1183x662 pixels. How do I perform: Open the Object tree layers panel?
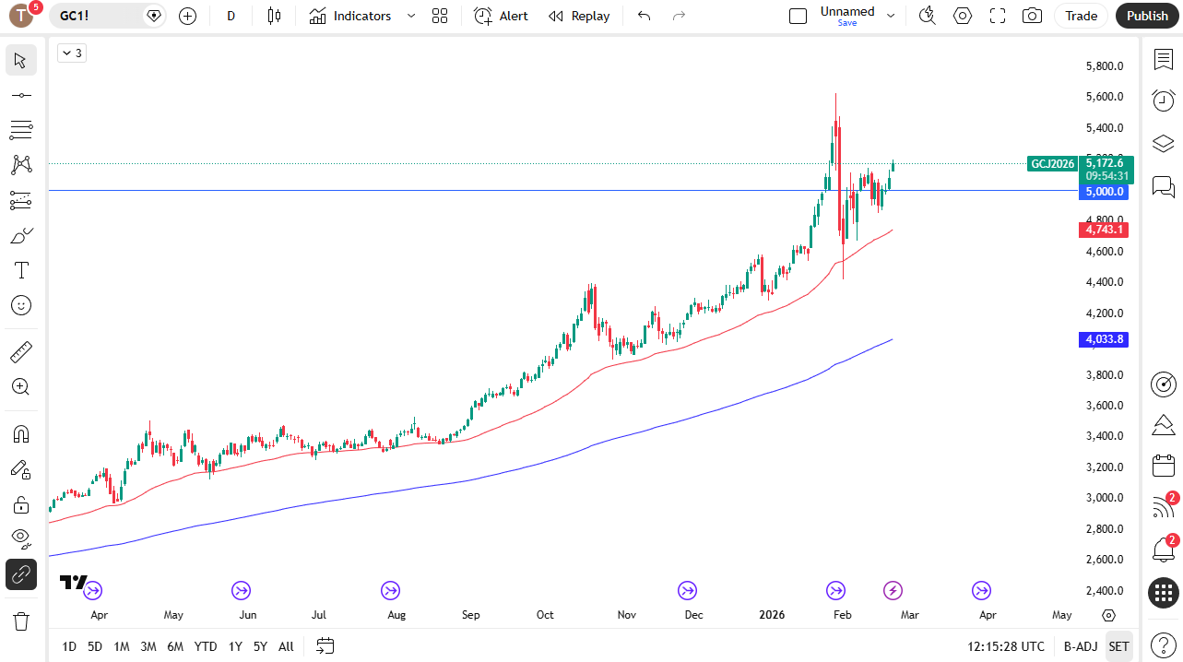(x=1164, y=144)
